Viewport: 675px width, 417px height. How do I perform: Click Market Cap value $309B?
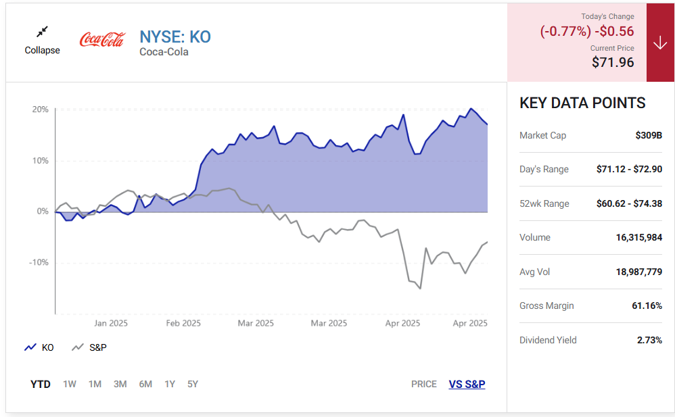pos(649,136)
